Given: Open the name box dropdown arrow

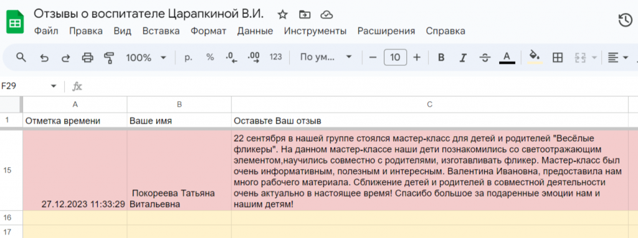Looking at the screenshot, I should pos(54,86).
